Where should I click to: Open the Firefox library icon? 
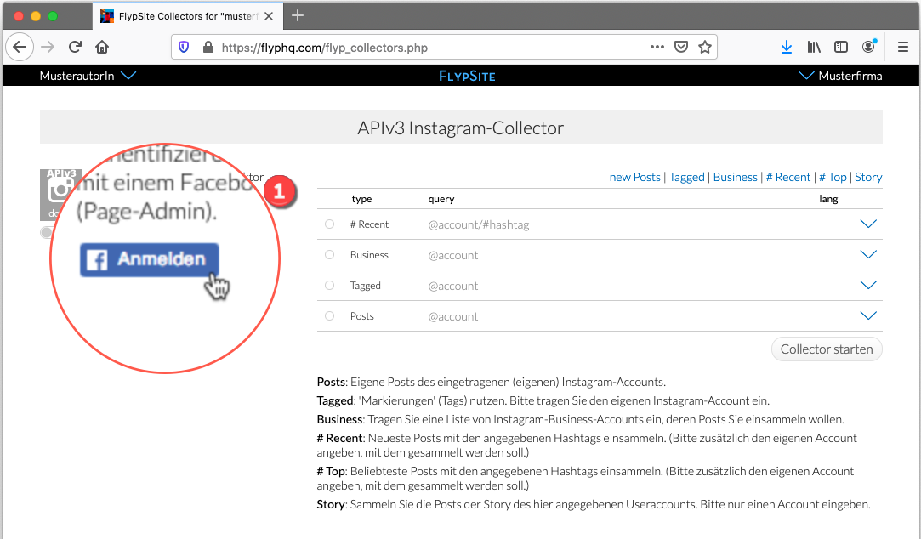[814, 47]
